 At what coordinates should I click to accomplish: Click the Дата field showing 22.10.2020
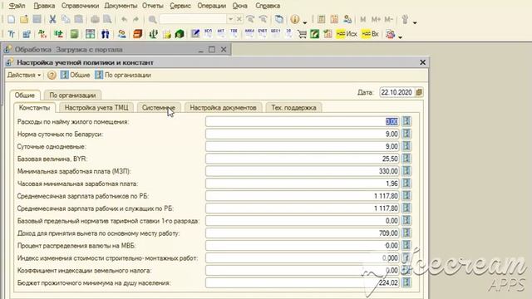397,92
